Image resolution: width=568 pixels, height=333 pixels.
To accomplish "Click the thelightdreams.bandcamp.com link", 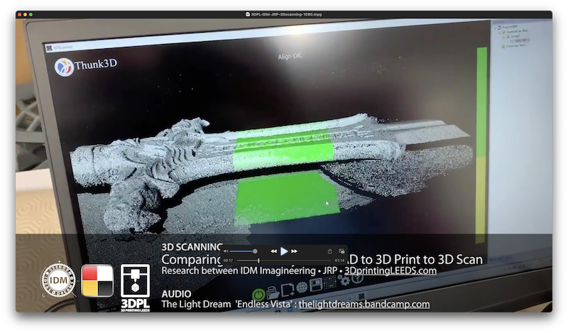I will [x=364, y=304].
